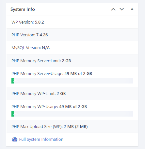Click the 2 MB upload size value

[69, 127]
